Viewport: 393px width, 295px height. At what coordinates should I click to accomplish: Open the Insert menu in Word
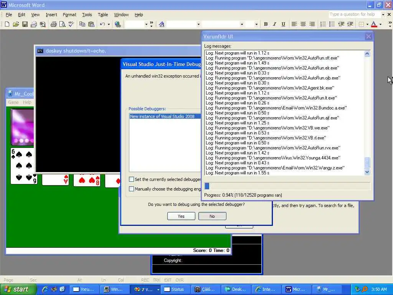coord(51,15)
